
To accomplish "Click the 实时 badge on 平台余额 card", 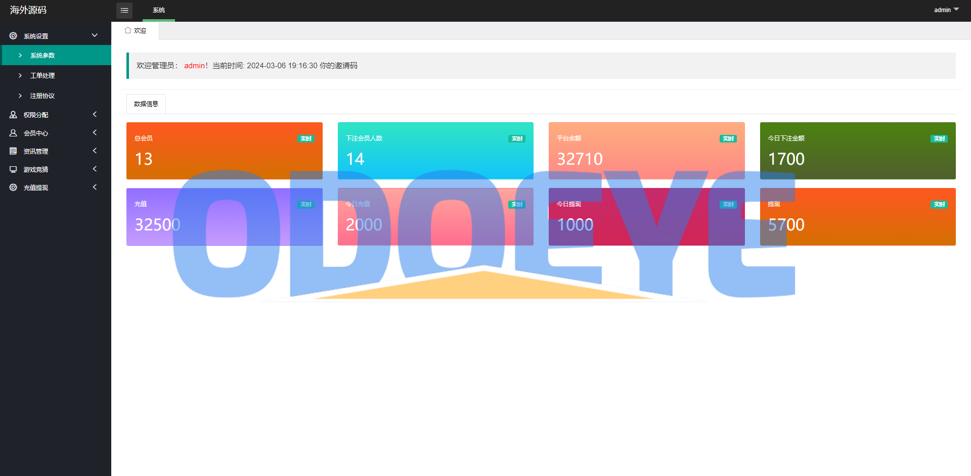I will 728,138.
